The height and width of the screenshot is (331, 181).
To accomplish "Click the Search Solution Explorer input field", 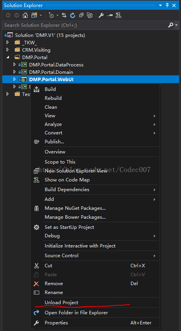I will (x=85, y=25).
